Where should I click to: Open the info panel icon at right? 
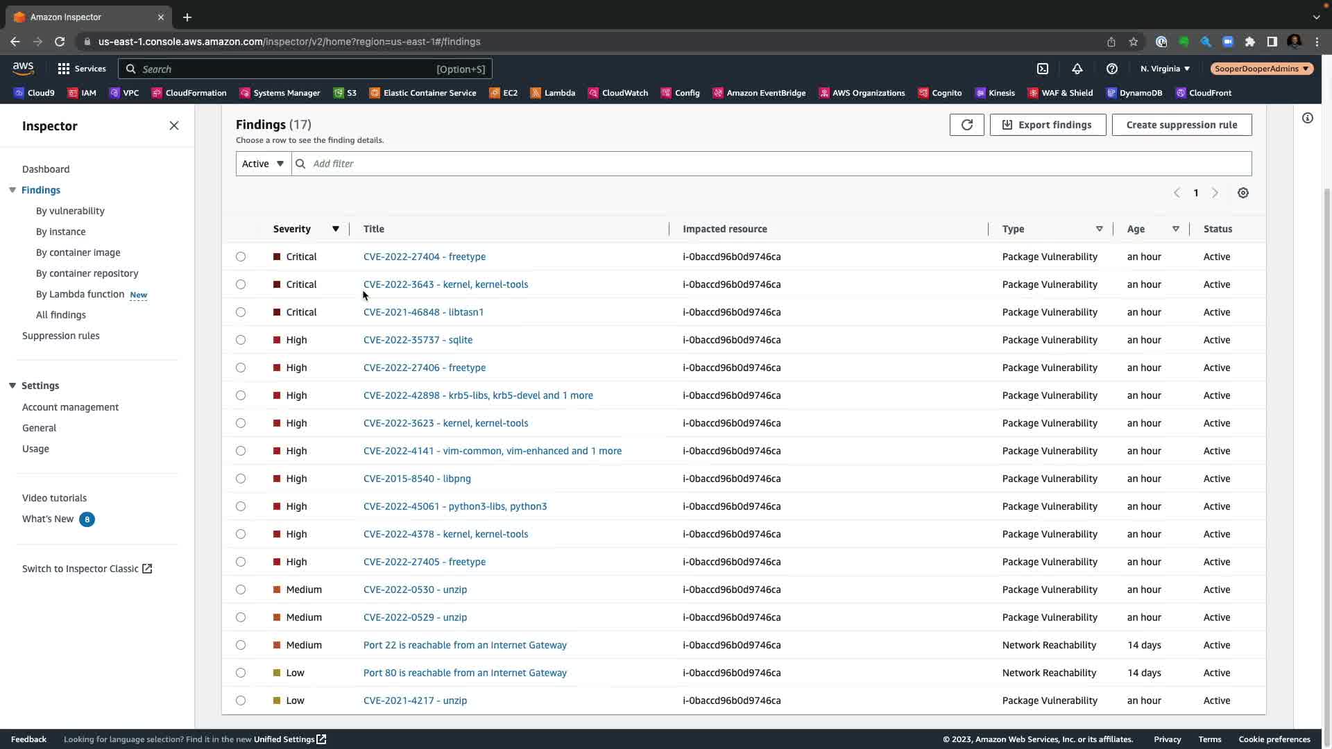tap(1307, 119)
